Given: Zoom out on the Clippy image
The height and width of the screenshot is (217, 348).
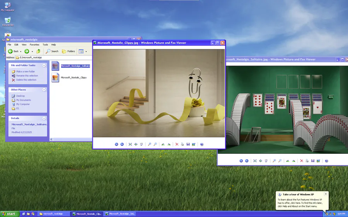Looking at the screenshot, I should (x=155, y=144).
